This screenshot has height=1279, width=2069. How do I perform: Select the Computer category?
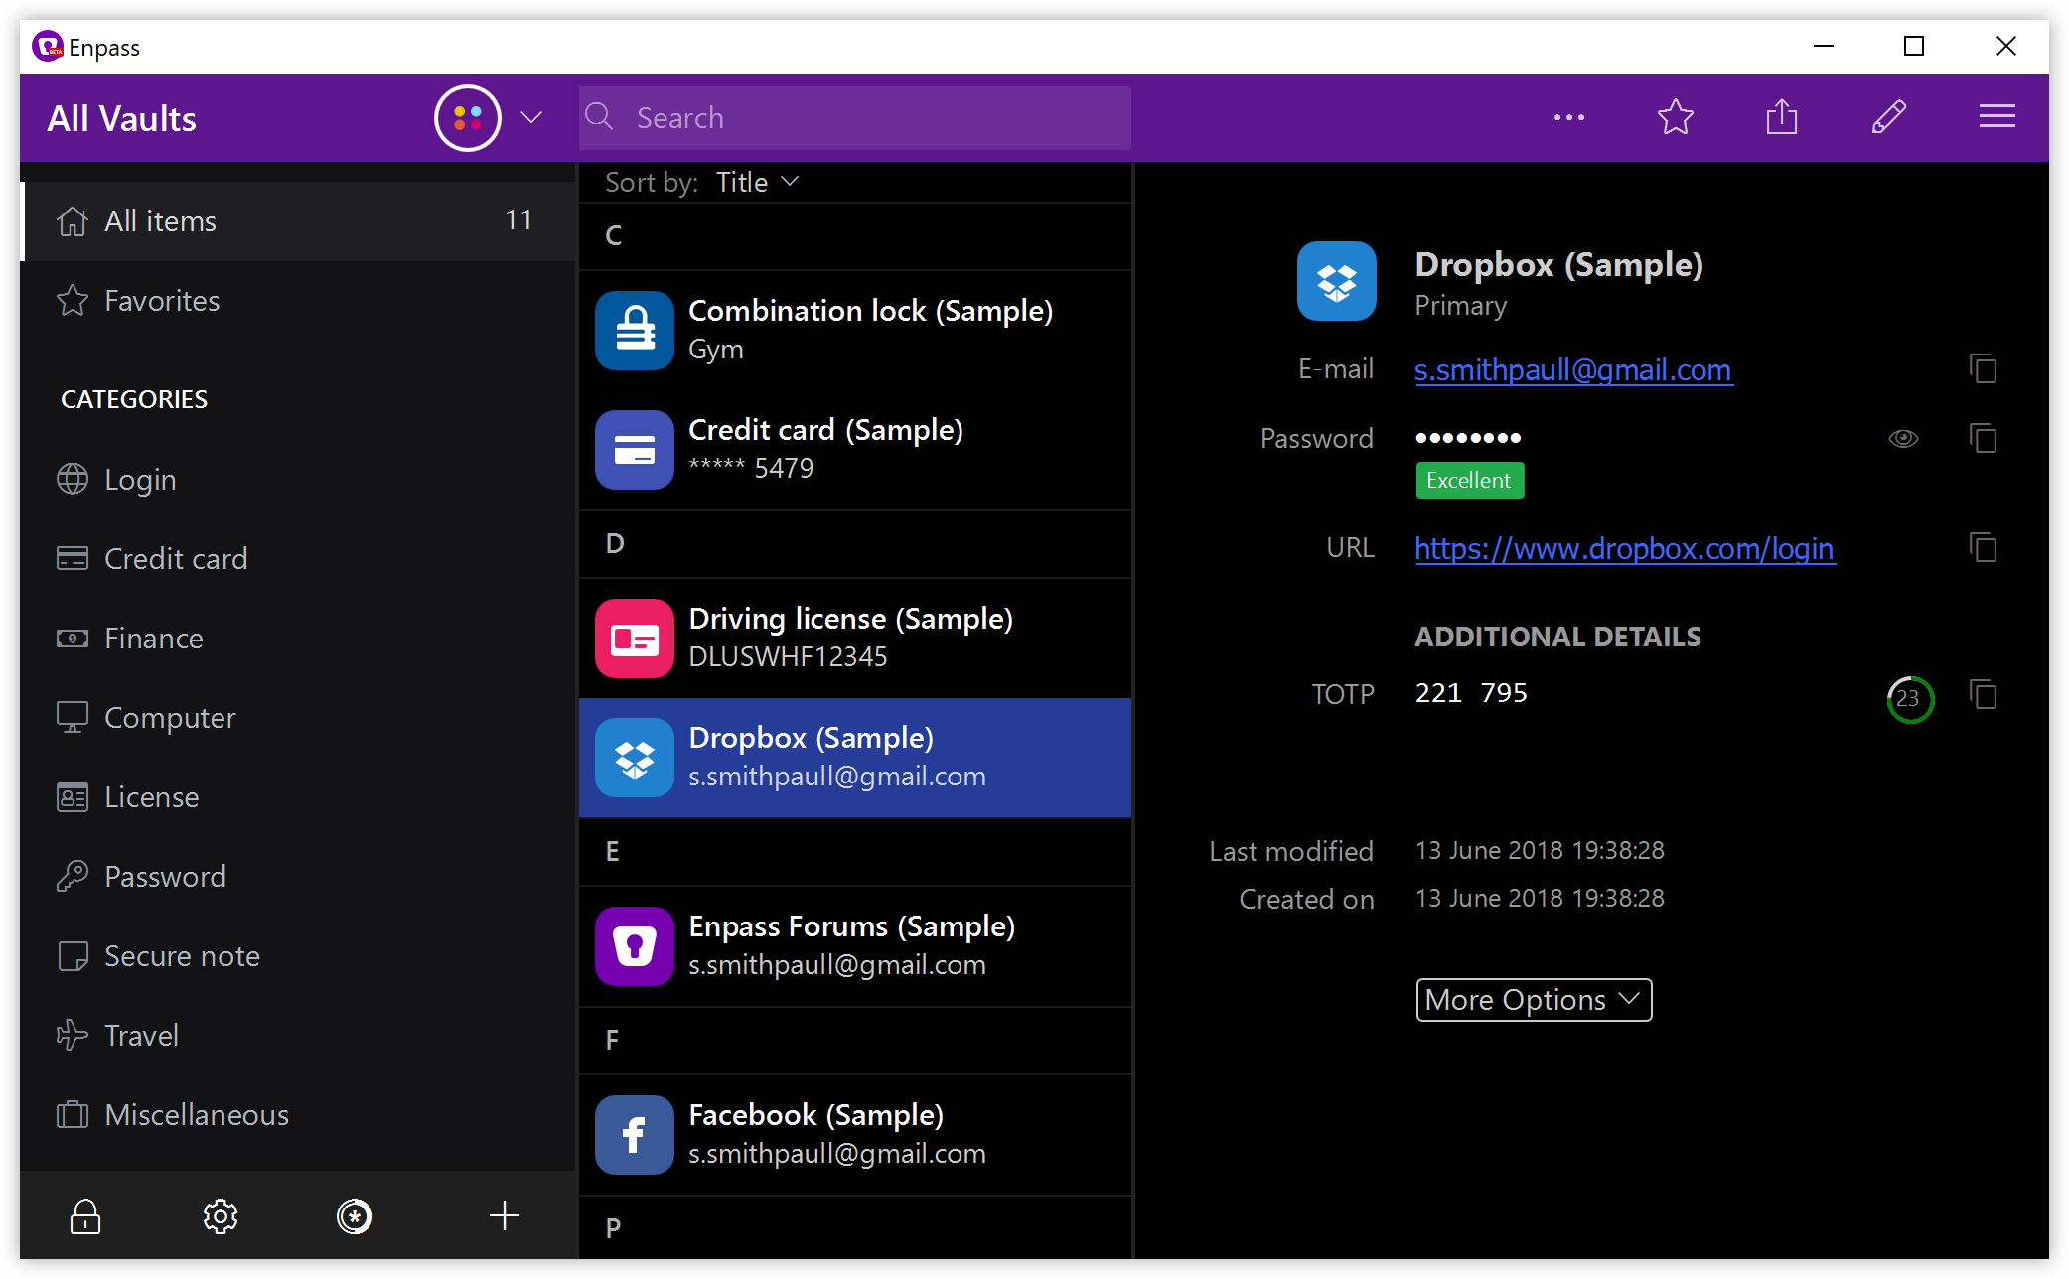click(298, 717)
